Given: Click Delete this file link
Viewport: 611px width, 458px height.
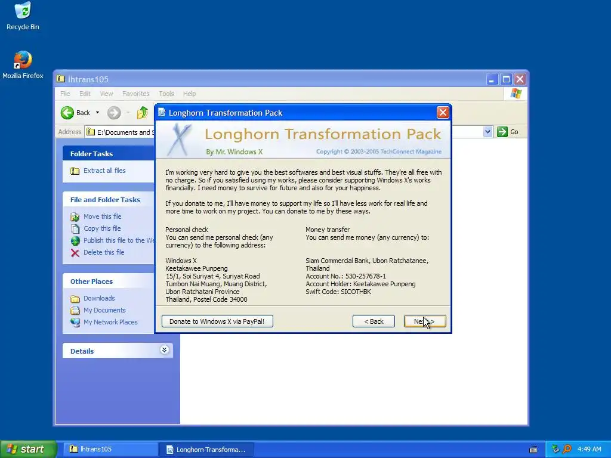Looking at the screenshot, I should click(104, 252).
